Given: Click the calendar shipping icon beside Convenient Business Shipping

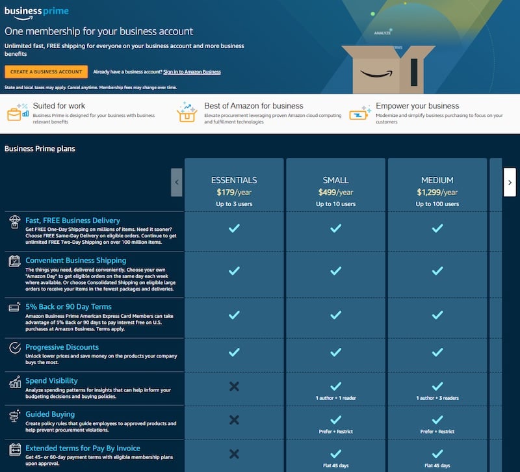Looking at the screenshot, I should pos(14,261).
